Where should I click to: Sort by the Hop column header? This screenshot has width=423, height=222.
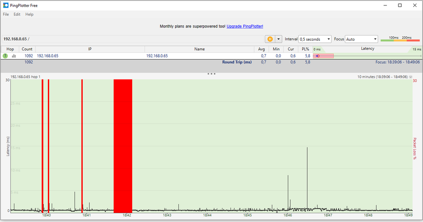(x=10, y=49)
